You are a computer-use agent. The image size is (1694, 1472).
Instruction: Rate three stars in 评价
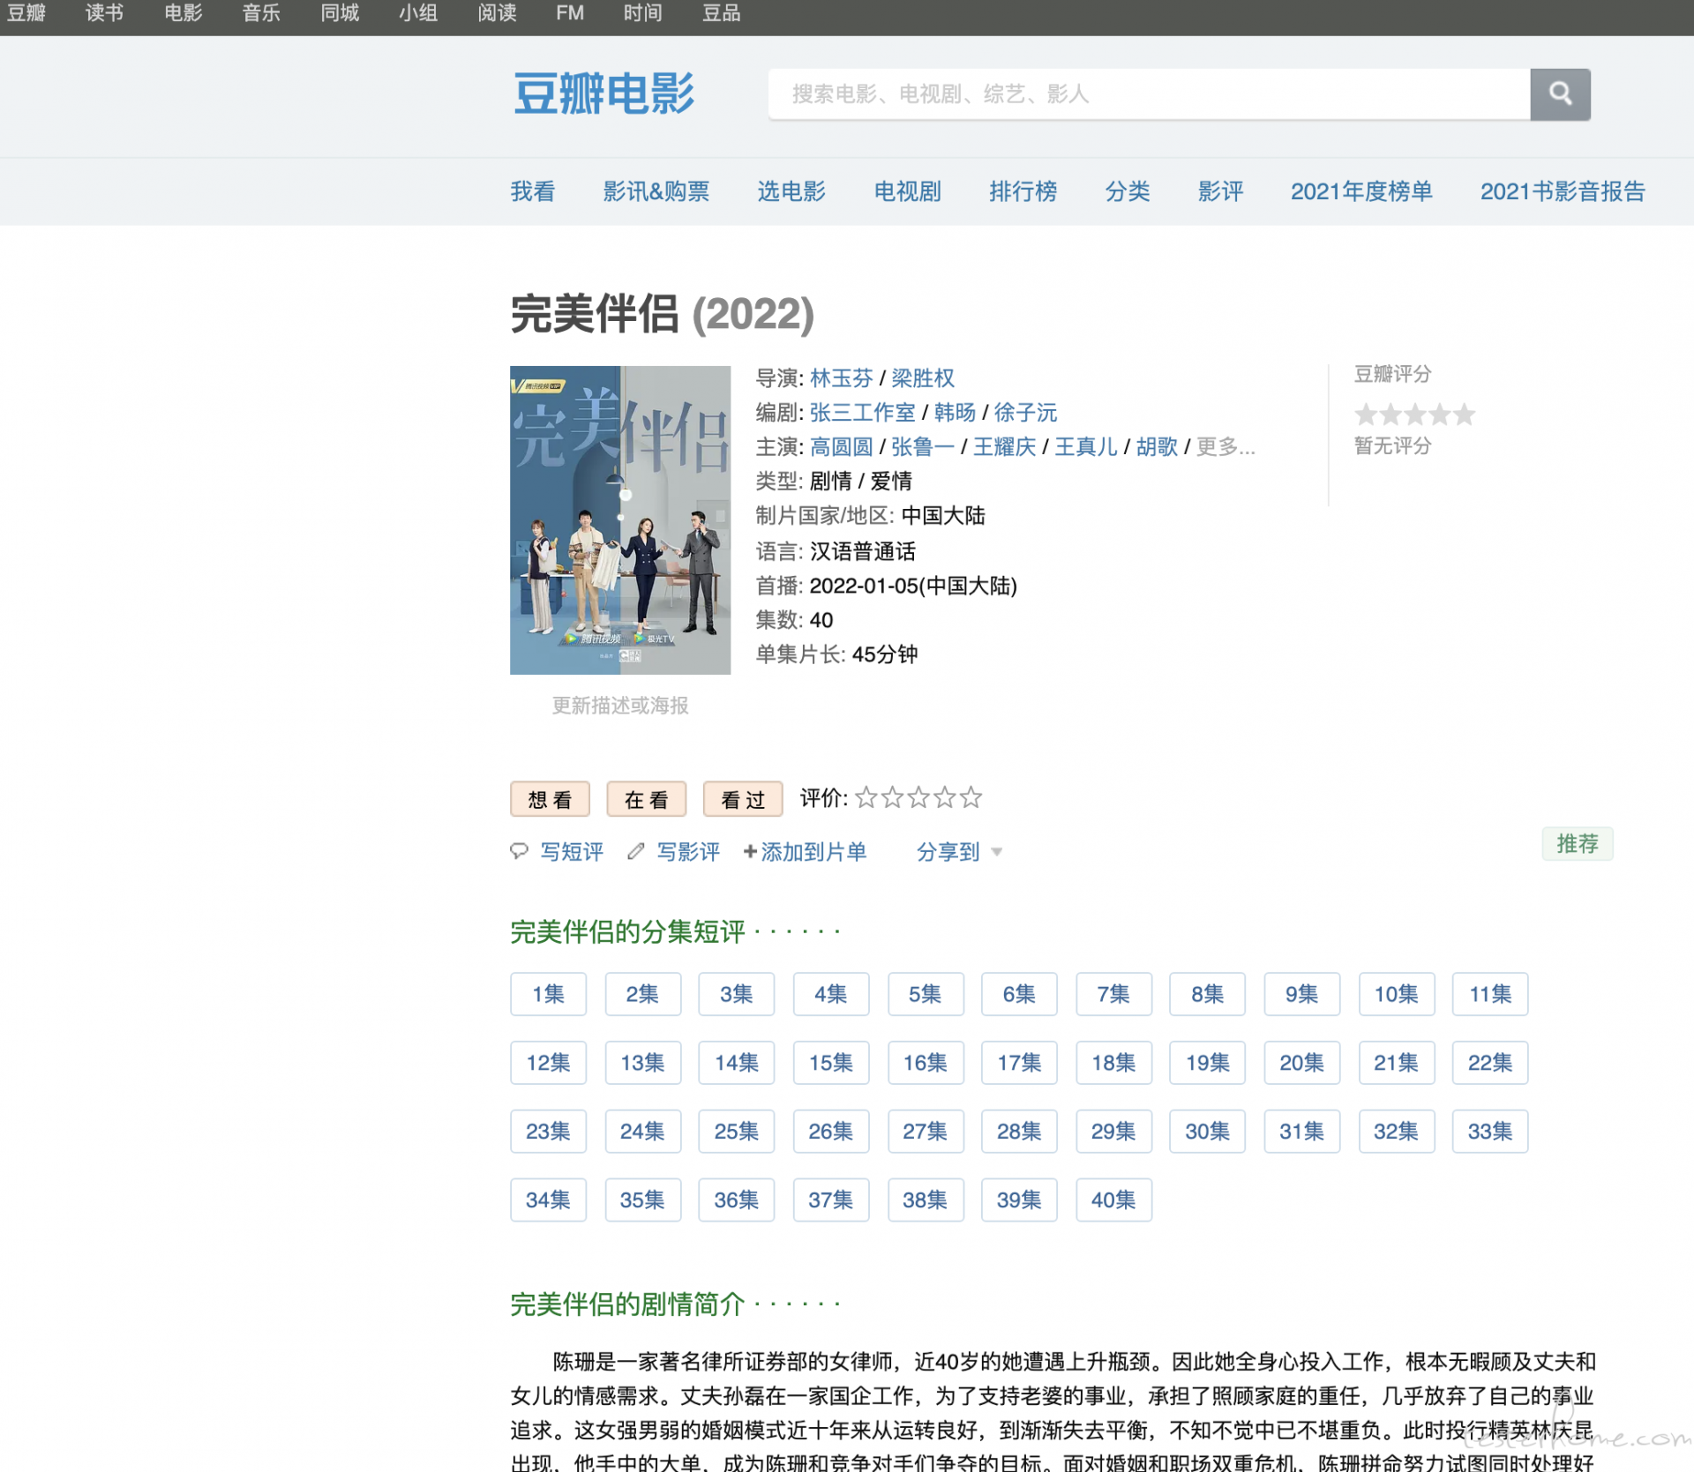click(918, 797)
